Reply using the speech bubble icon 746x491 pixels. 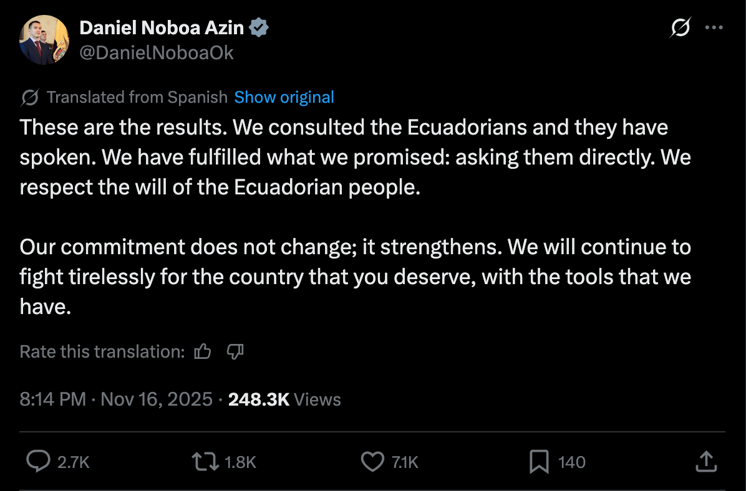(x=39, y=462)
